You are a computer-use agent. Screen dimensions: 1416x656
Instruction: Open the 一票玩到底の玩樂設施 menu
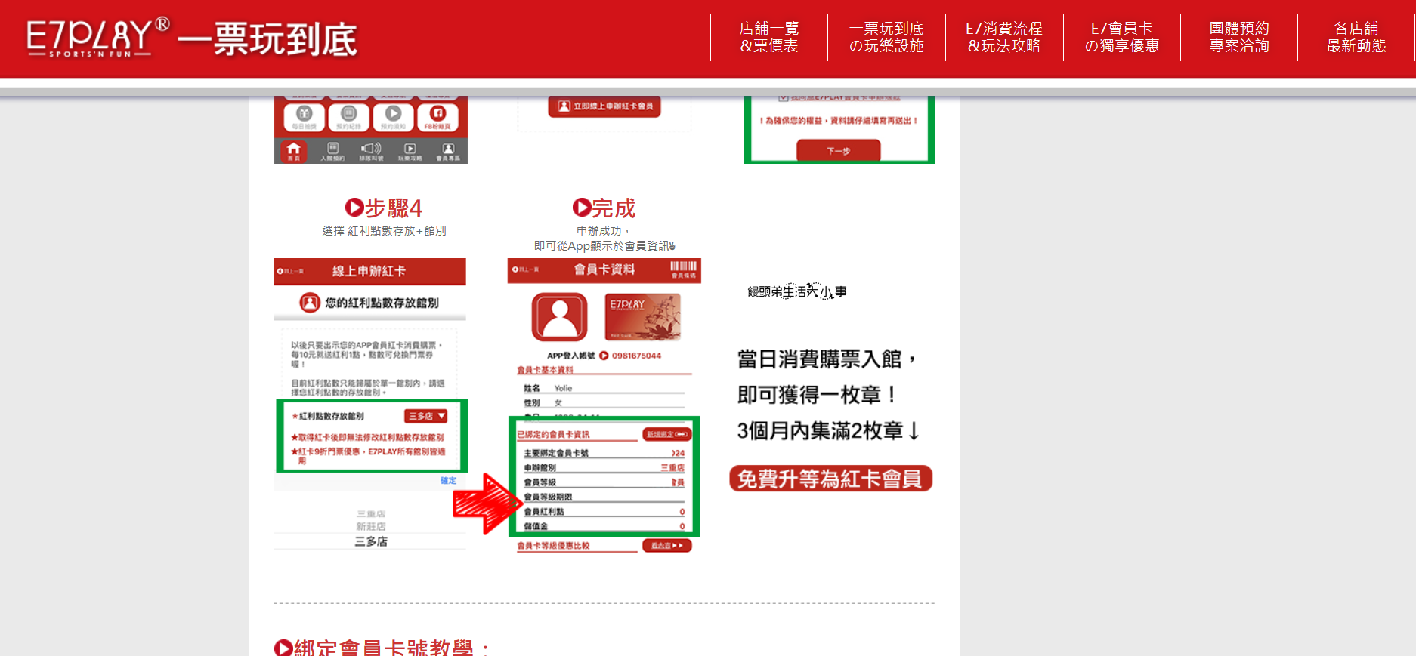tap(886, 37)
